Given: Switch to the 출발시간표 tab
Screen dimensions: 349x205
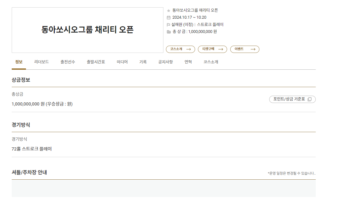Looking at the screenshot, I should [x=96, y=62].
